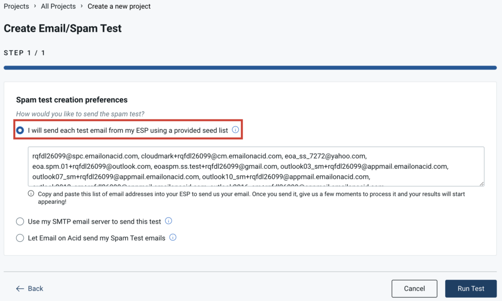Click the info icon before copy-paste instructions
The image size is (502, 301).
31,193
